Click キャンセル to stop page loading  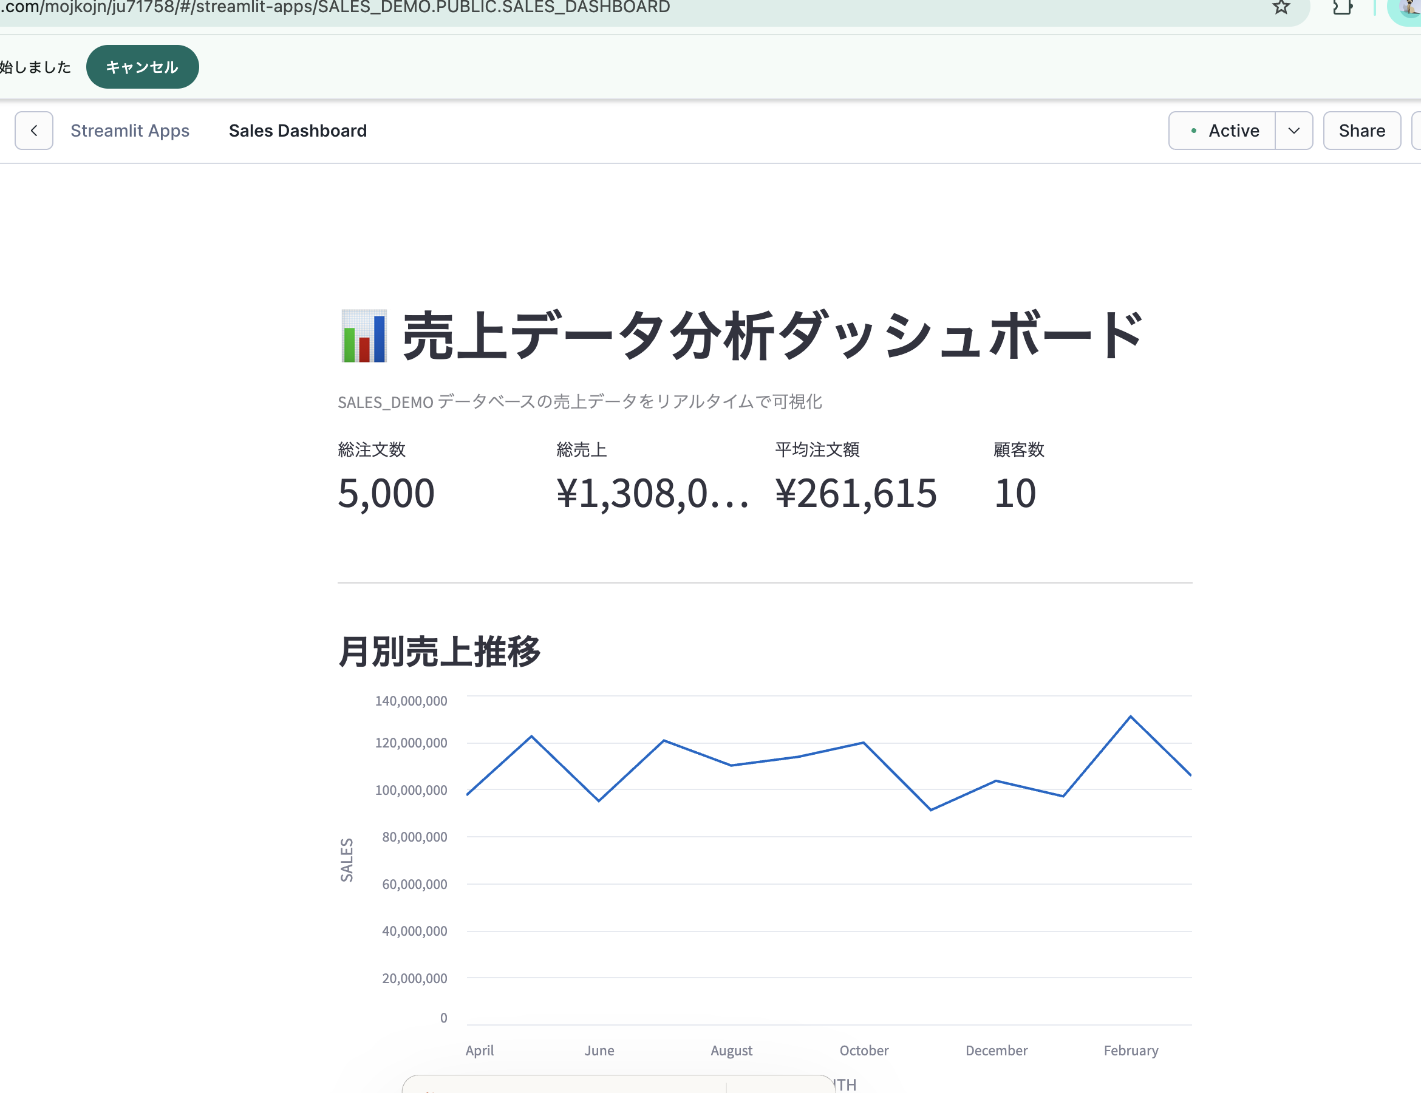[x=142, y=66]
